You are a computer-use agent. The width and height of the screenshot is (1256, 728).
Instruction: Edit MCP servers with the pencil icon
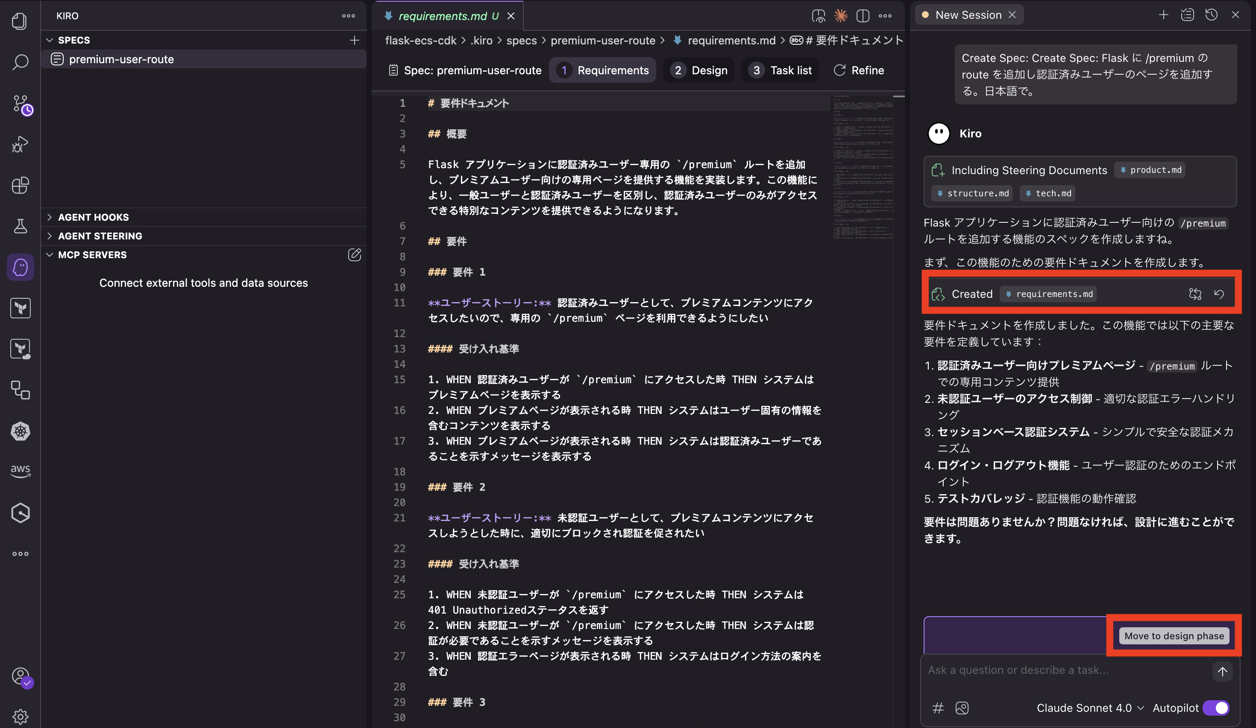pos(355,255)
